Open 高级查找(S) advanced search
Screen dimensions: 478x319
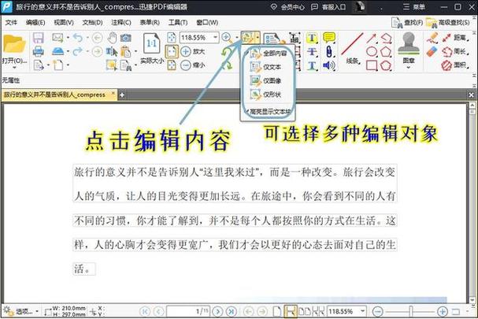447,23
